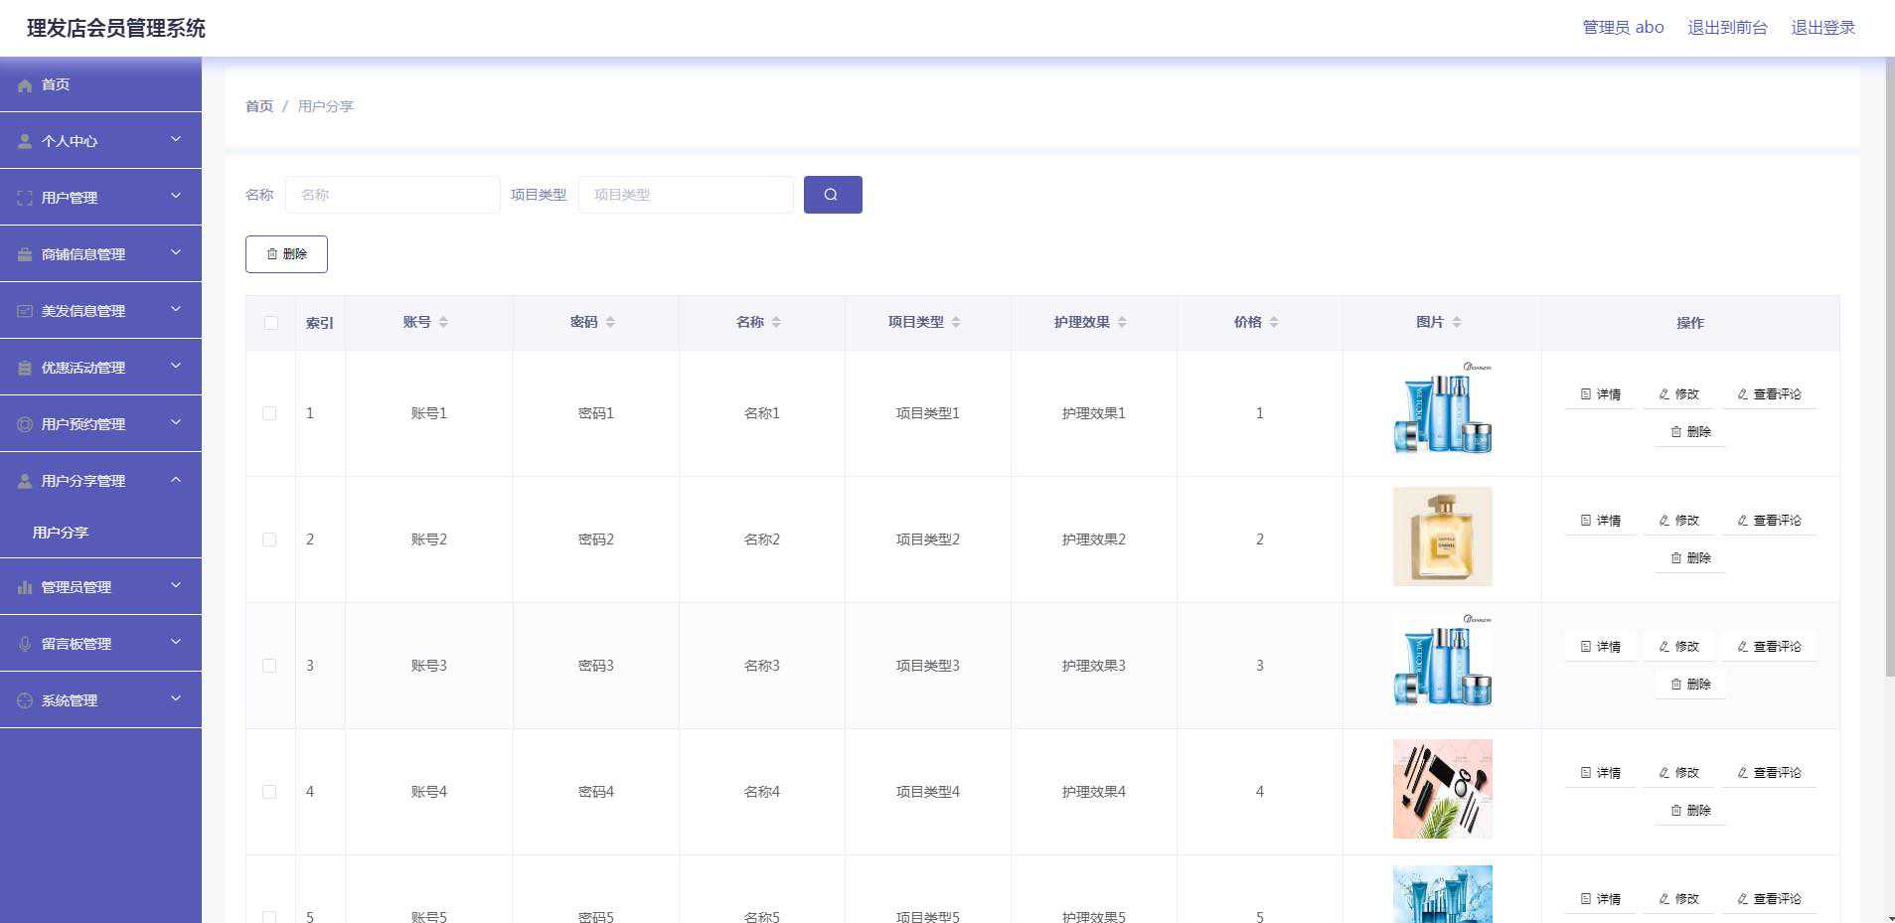Check the checkbox for row 账号3
The width and height of the screenshot is (1895, 923).
coord(269,666)
